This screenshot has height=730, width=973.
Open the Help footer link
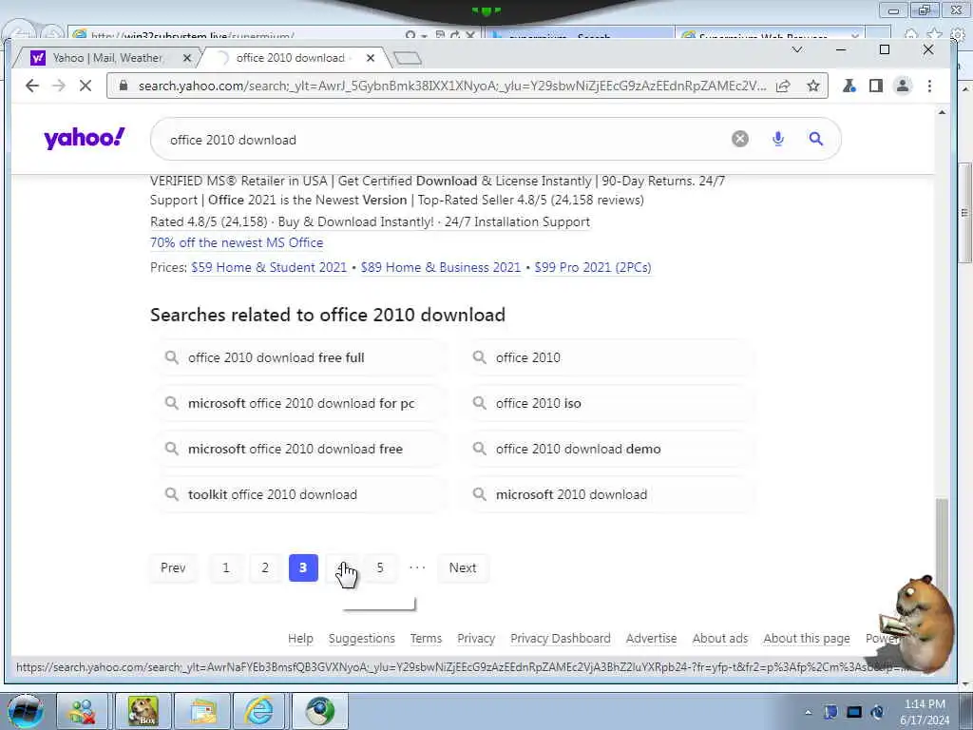(300, 638)
